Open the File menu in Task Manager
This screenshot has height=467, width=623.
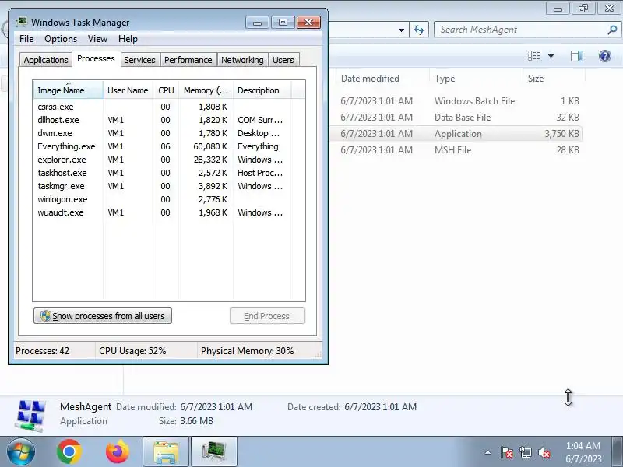[26, 39]
